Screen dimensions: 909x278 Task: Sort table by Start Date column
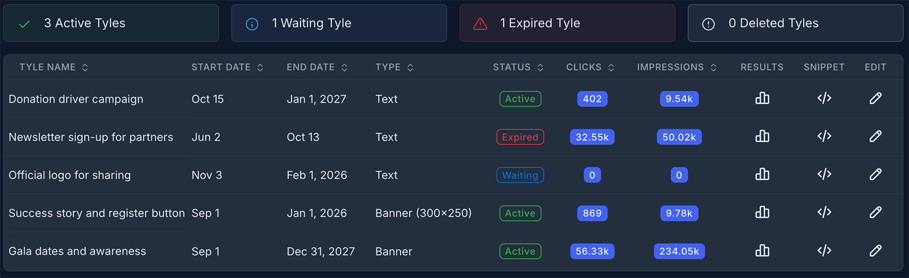pos(260,68)
